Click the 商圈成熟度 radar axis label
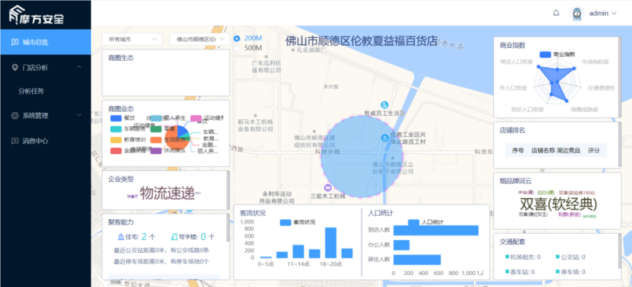Image resolution: width=632 pixels, height=287 pixels. pyautogui.click(x=585, y=109)
